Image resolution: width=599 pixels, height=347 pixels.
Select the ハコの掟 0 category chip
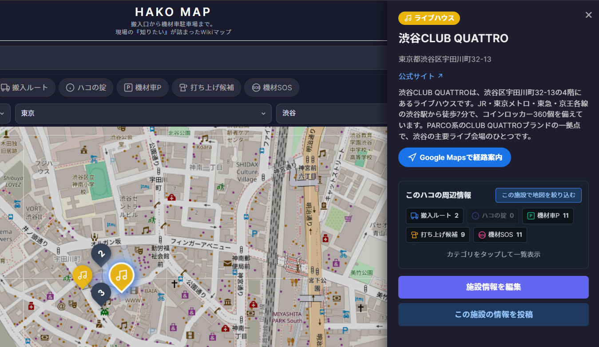coord(493,216)
